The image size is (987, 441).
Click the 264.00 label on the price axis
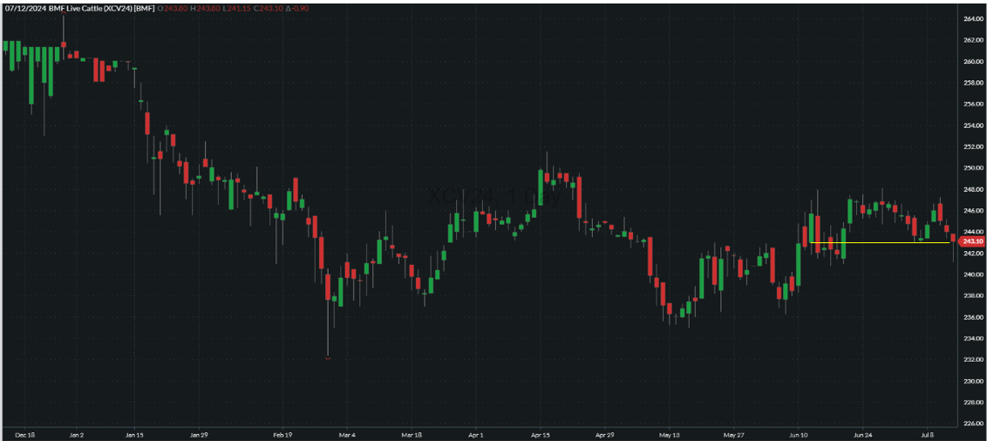coord(973,19)
